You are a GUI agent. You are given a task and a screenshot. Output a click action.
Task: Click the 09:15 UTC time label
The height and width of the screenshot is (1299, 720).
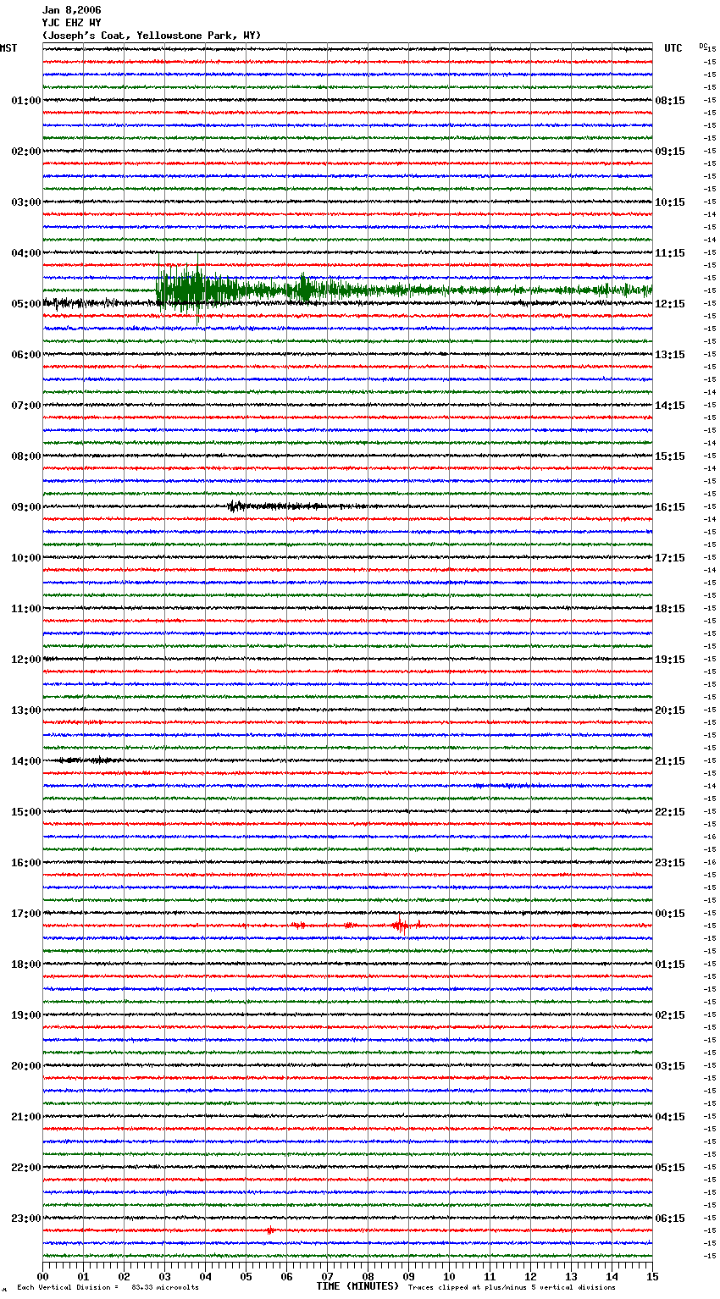tap(670, 152)
